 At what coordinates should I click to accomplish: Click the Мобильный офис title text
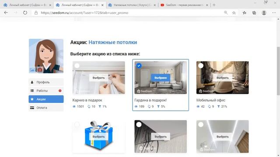pos(211,100)
